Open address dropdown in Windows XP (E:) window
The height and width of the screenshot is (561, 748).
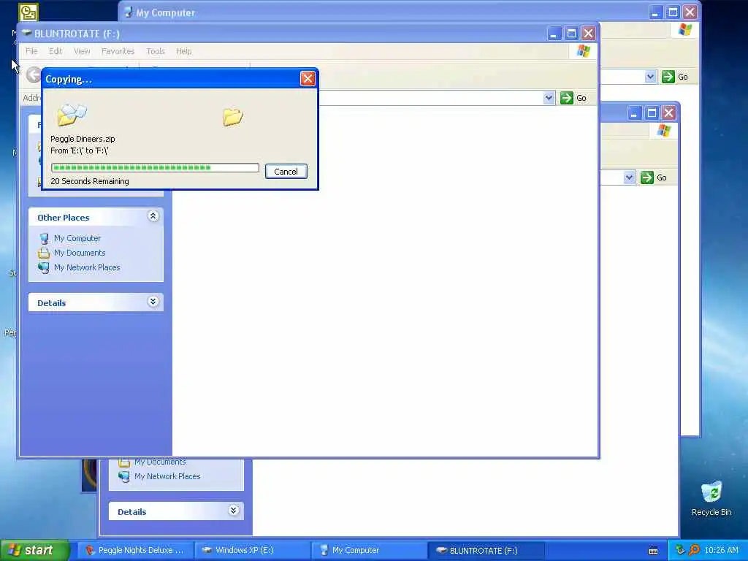pyautogui.click(x=629, y=178)
